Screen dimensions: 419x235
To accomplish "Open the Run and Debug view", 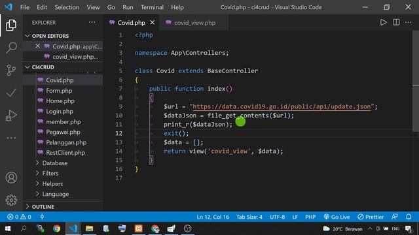I will [11, 116].
